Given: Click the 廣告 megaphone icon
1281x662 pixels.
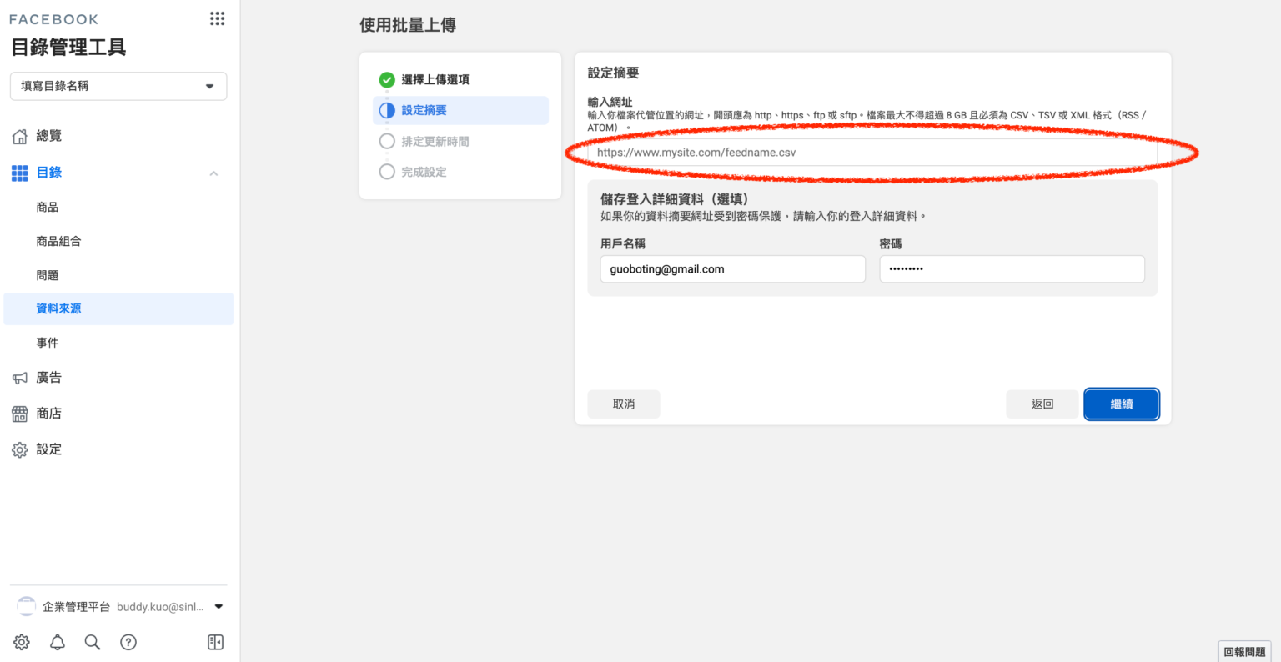Looking at the screenshot, I should coord(19,377).
